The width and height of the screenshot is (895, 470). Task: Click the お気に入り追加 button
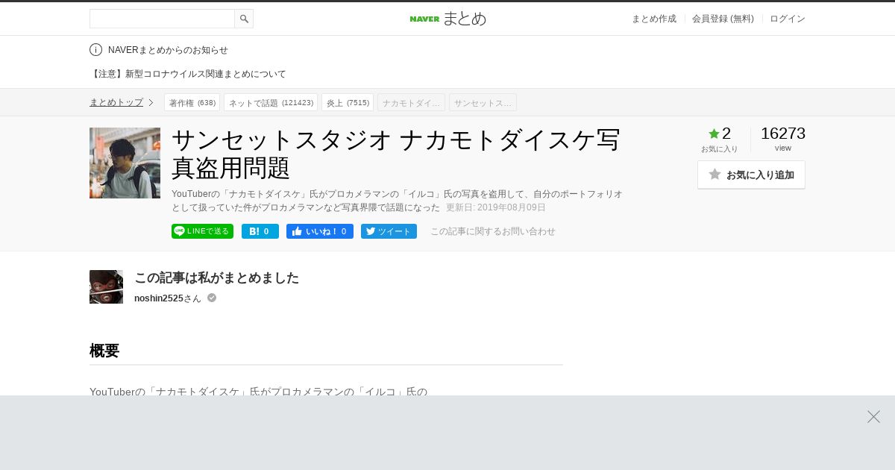tap(751, 175)
